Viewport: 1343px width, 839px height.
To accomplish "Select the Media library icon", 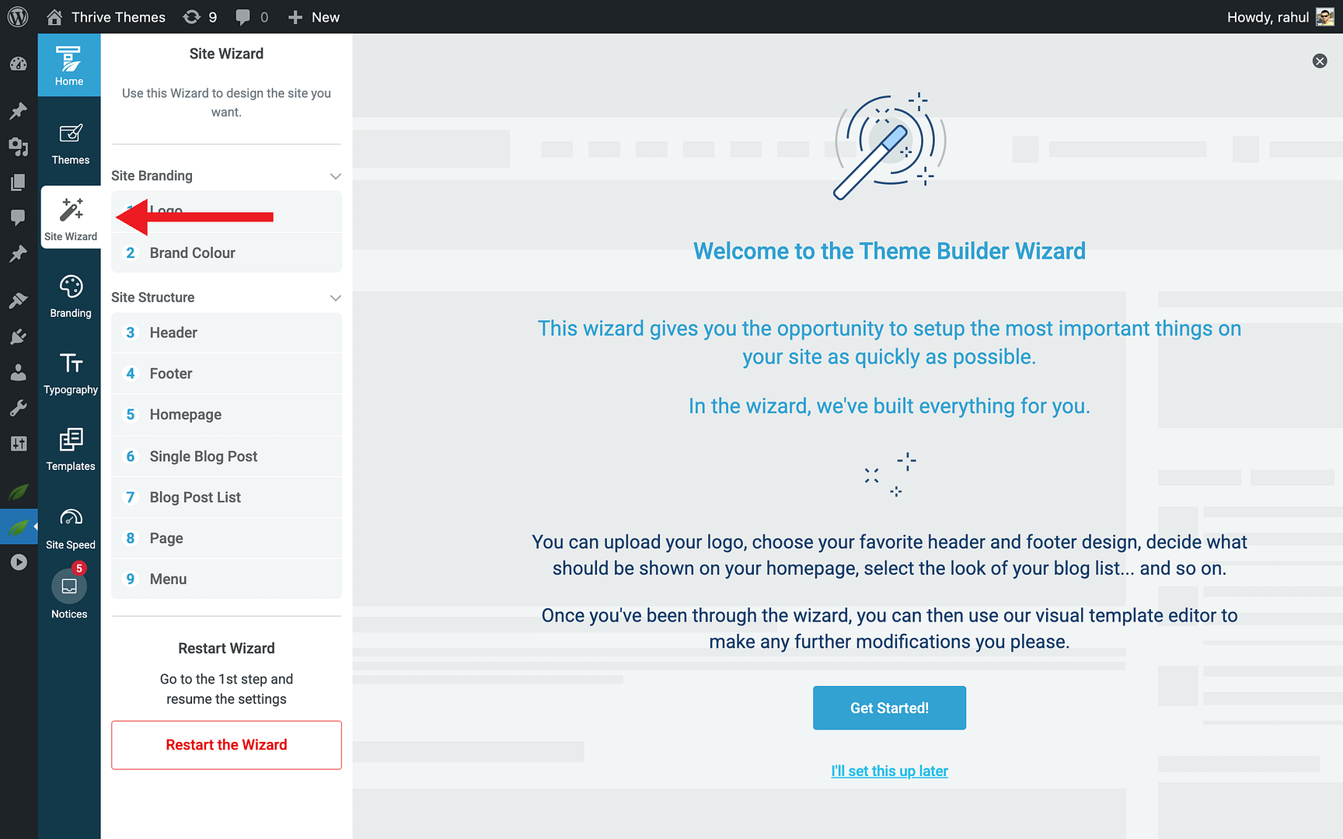I will (18, 147).
